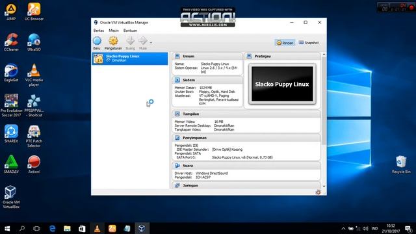
Task: Click the taskbar search magnifier icon
Action: (x=22, y=228)
